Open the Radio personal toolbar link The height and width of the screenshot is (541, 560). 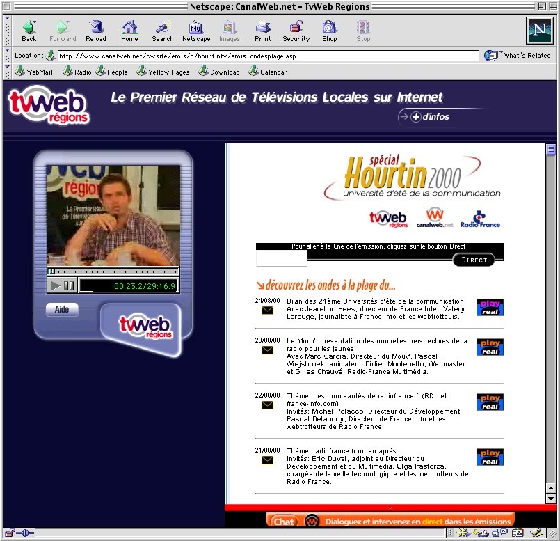(x=77, y=72)
